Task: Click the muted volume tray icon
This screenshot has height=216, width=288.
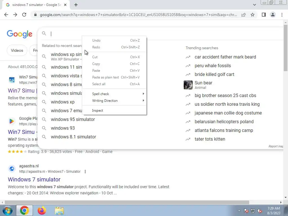Action: click(x=260, y=211)
